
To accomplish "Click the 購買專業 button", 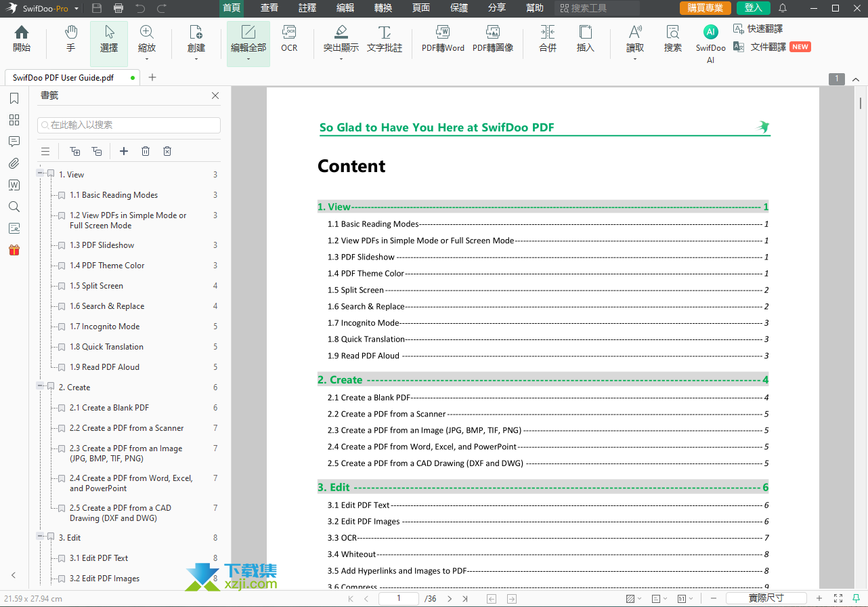I will coord(706,8).
